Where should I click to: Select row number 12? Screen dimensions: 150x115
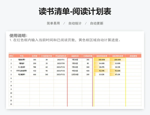point(11,100)
